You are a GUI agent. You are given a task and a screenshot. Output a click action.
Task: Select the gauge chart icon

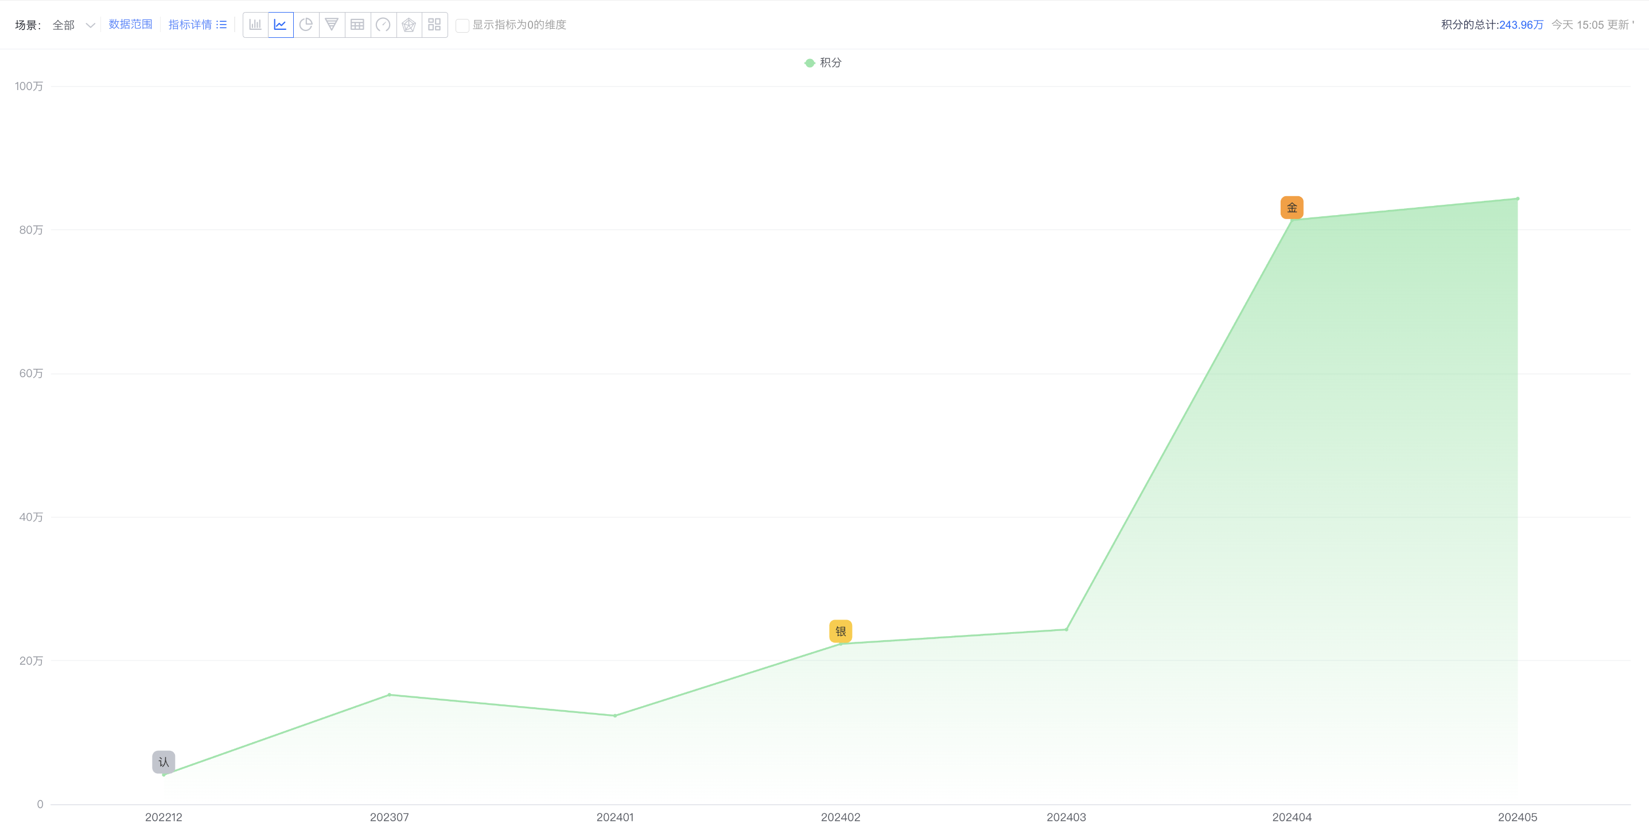pyautogui.click(x=383, y=25)
